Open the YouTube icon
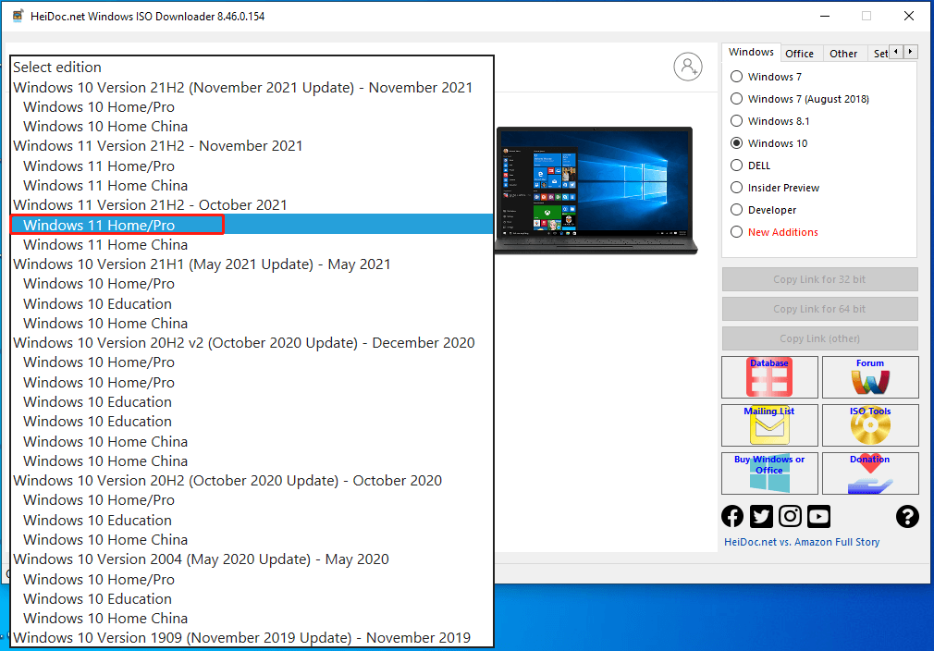This screenshot has width=934, height=651. click(x=818, y=516)
